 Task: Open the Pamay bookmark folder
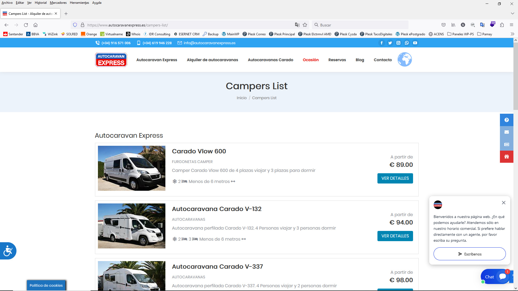[x=485, y=34]
